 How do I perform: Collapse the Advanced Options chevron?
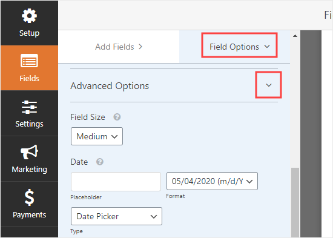click(269, 85)
